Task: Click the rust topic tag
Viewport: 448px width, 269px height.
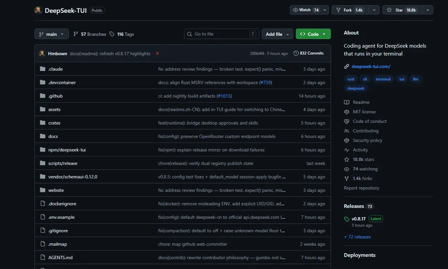Action: pos(351,79)
